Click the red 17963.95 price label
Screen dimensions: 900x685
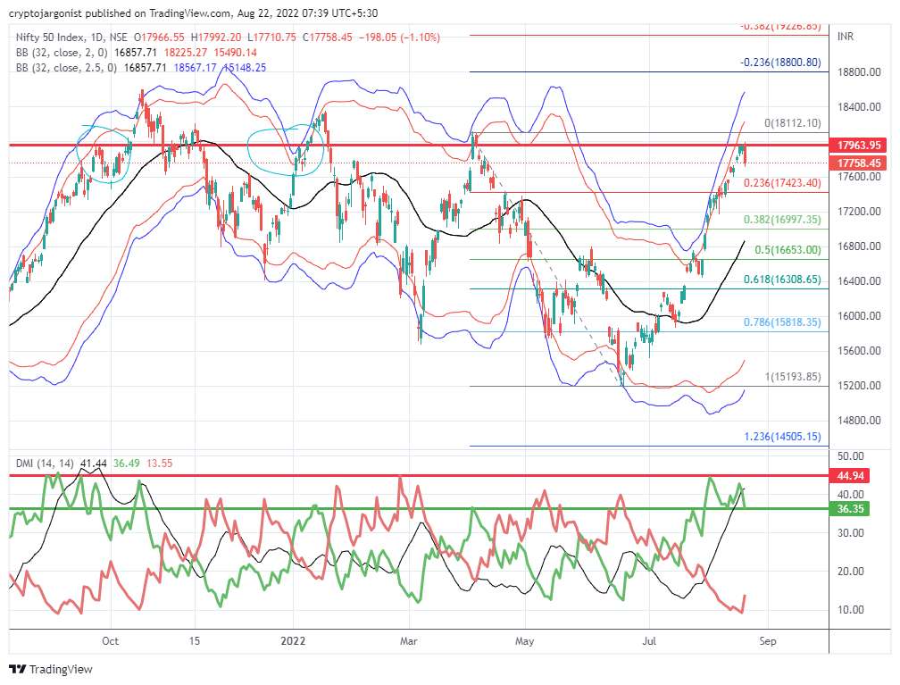point(858,146)
